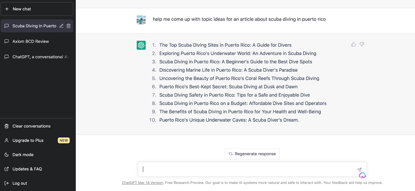415x191 pixels.
Task: Click the trash icon next to Clear conversations
Action: click(x=7, y=126)
